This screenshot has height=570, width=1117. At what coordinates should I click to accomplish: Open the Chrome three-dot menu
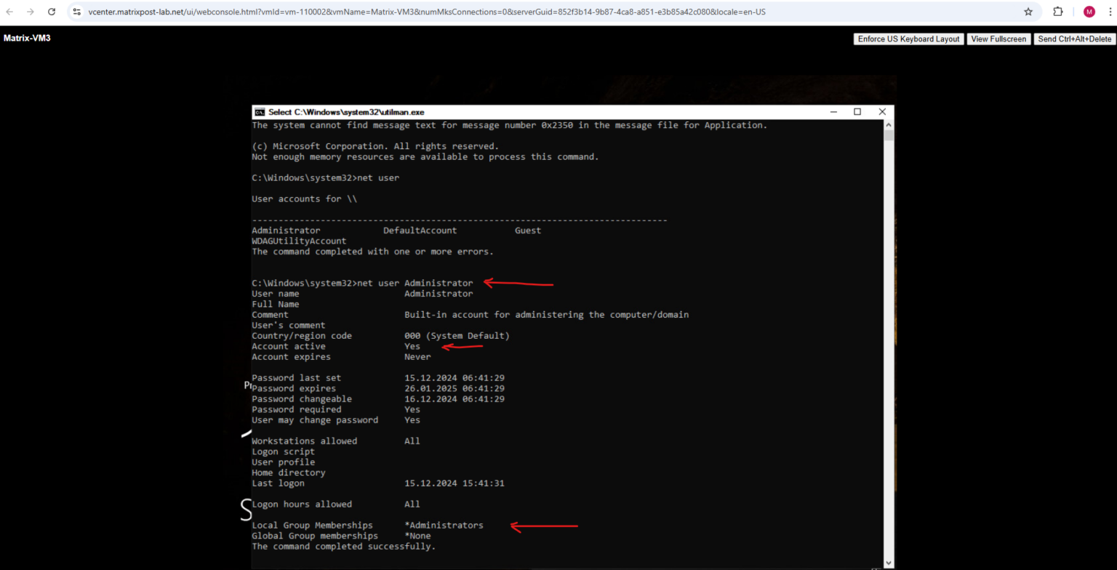pos(1110,12)
